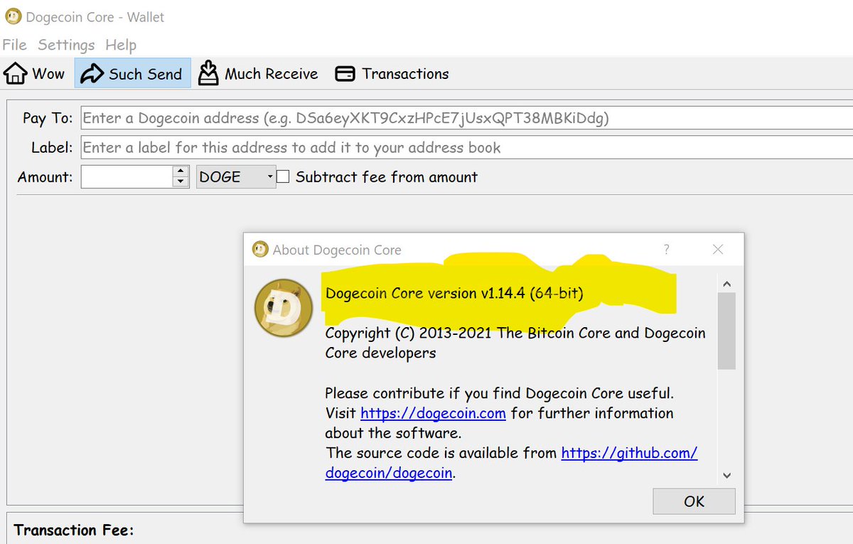Open the https://dogecoin.com link

pyautogui.click(x=433, y=413)
